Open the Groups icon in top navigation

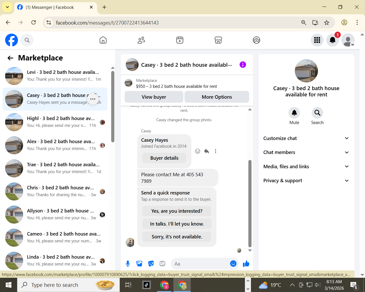(x=256, y=40)
